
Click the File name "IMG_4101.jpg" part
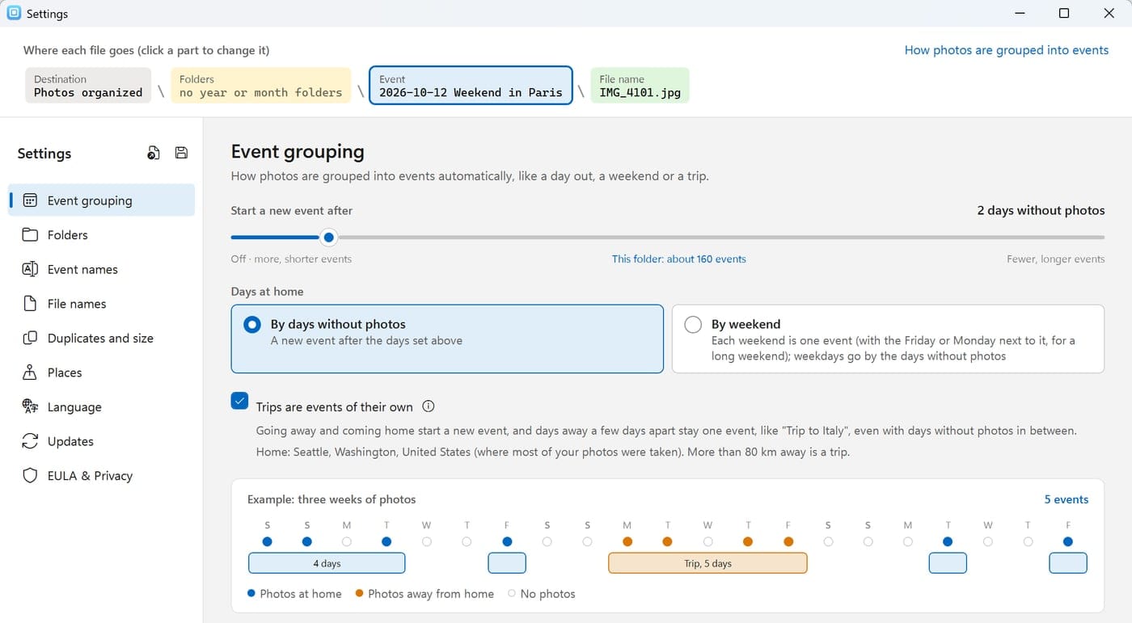point(640,86)
